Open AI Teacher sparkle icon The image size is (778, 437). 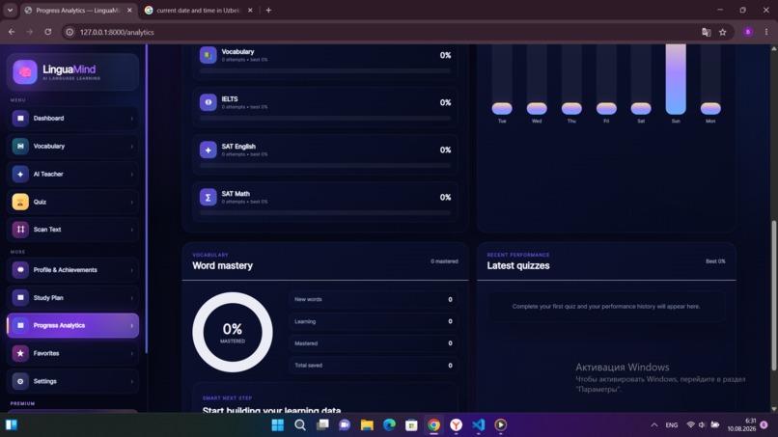20,174
